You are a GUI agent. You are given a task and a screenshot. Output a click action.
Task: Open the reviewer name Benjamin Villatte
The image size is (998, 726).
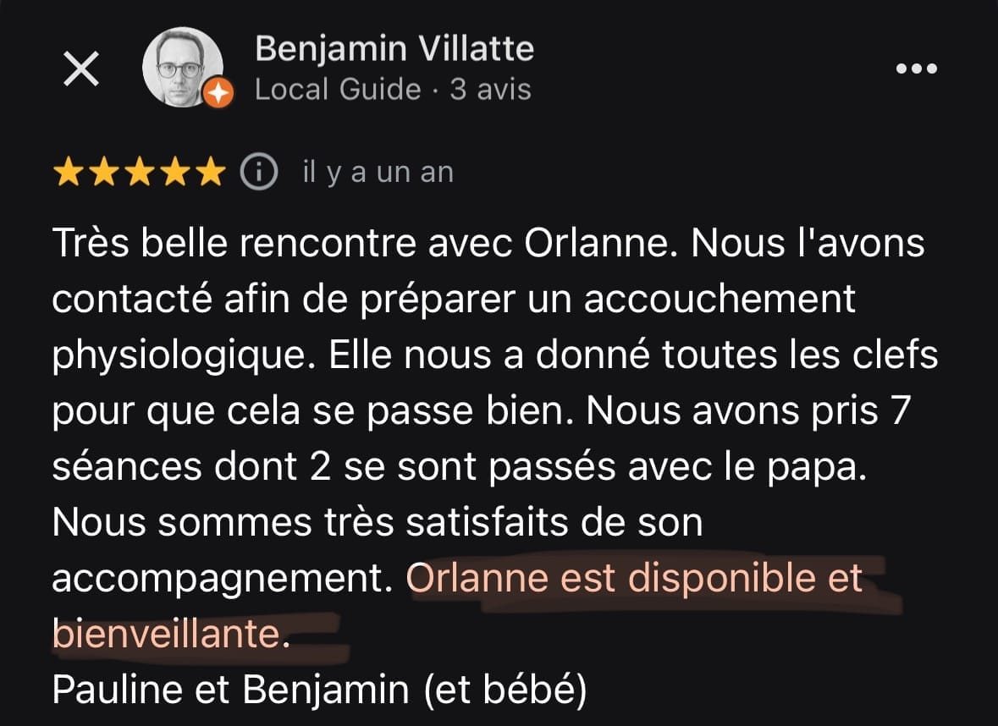[394, 49]
